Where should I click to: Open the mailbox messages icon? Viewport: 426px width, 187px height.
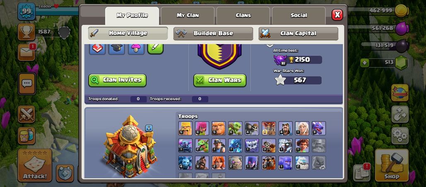[27, 53]
